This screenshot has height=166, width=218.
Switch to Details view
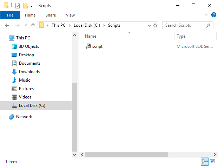pyautogui.click(x=205, y=161)
